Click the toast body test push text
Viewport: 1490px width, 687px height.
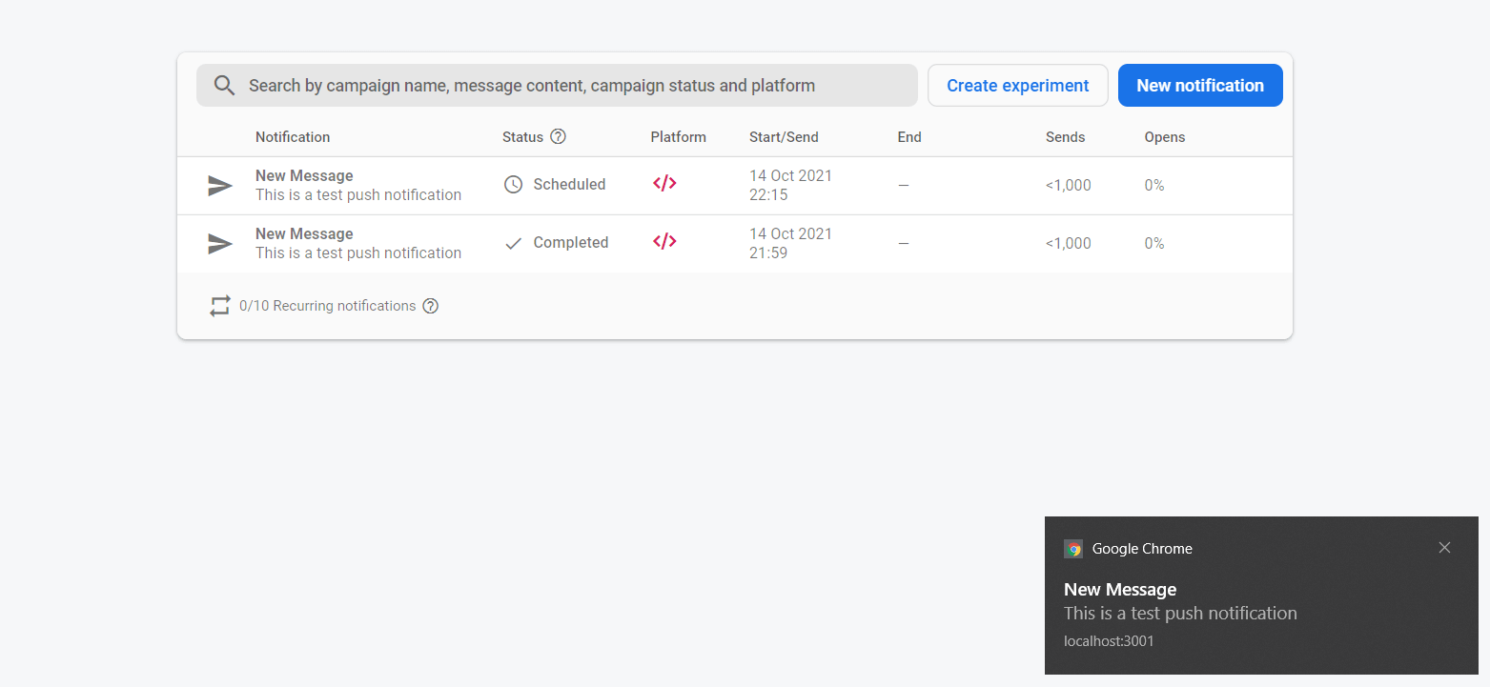[x=1180, y=614]
